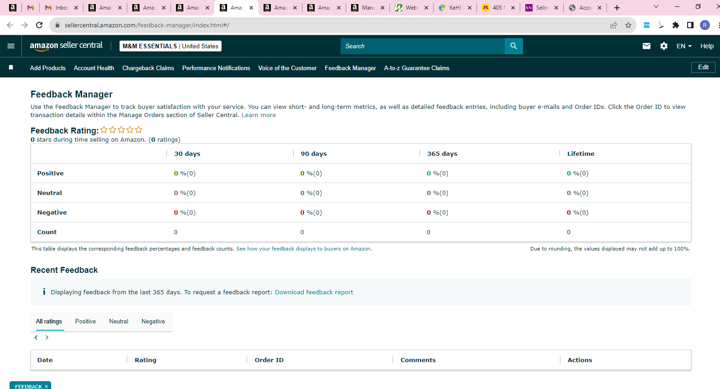Open the Settings gear menu
Image resolution: width=720 pixels, height=389 pixels.
(x=664, y=46)
